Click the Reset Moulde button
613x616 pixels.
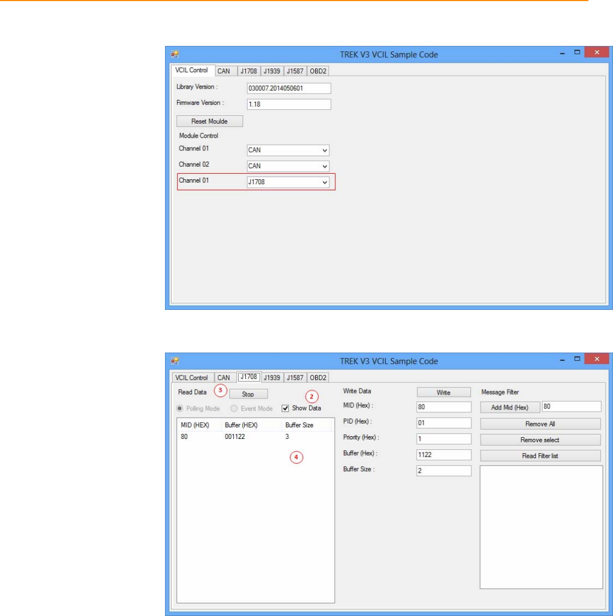(x=210, y=121)
